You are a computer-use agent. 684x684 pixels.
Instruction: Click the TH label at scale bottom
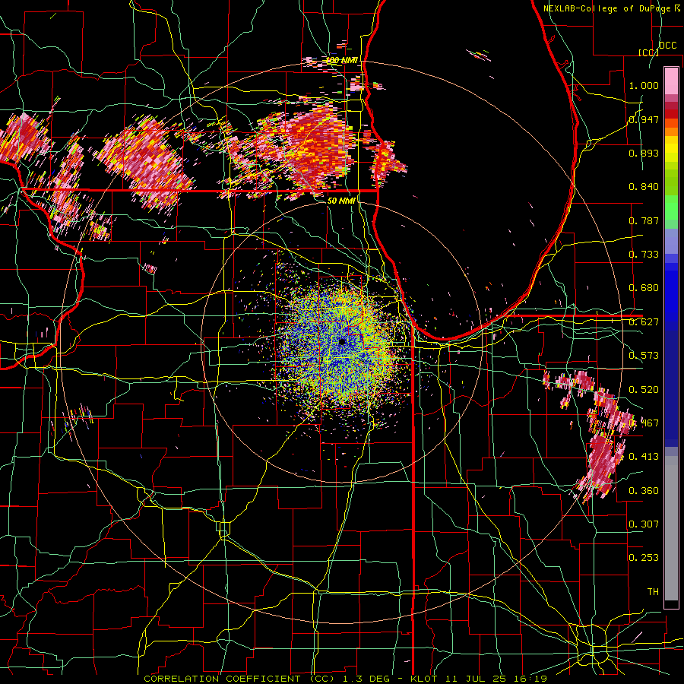point(653,592)
